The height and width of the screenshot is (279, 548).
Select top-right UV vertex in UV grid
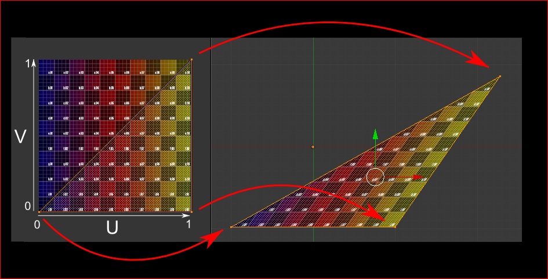tap(191, 60)
